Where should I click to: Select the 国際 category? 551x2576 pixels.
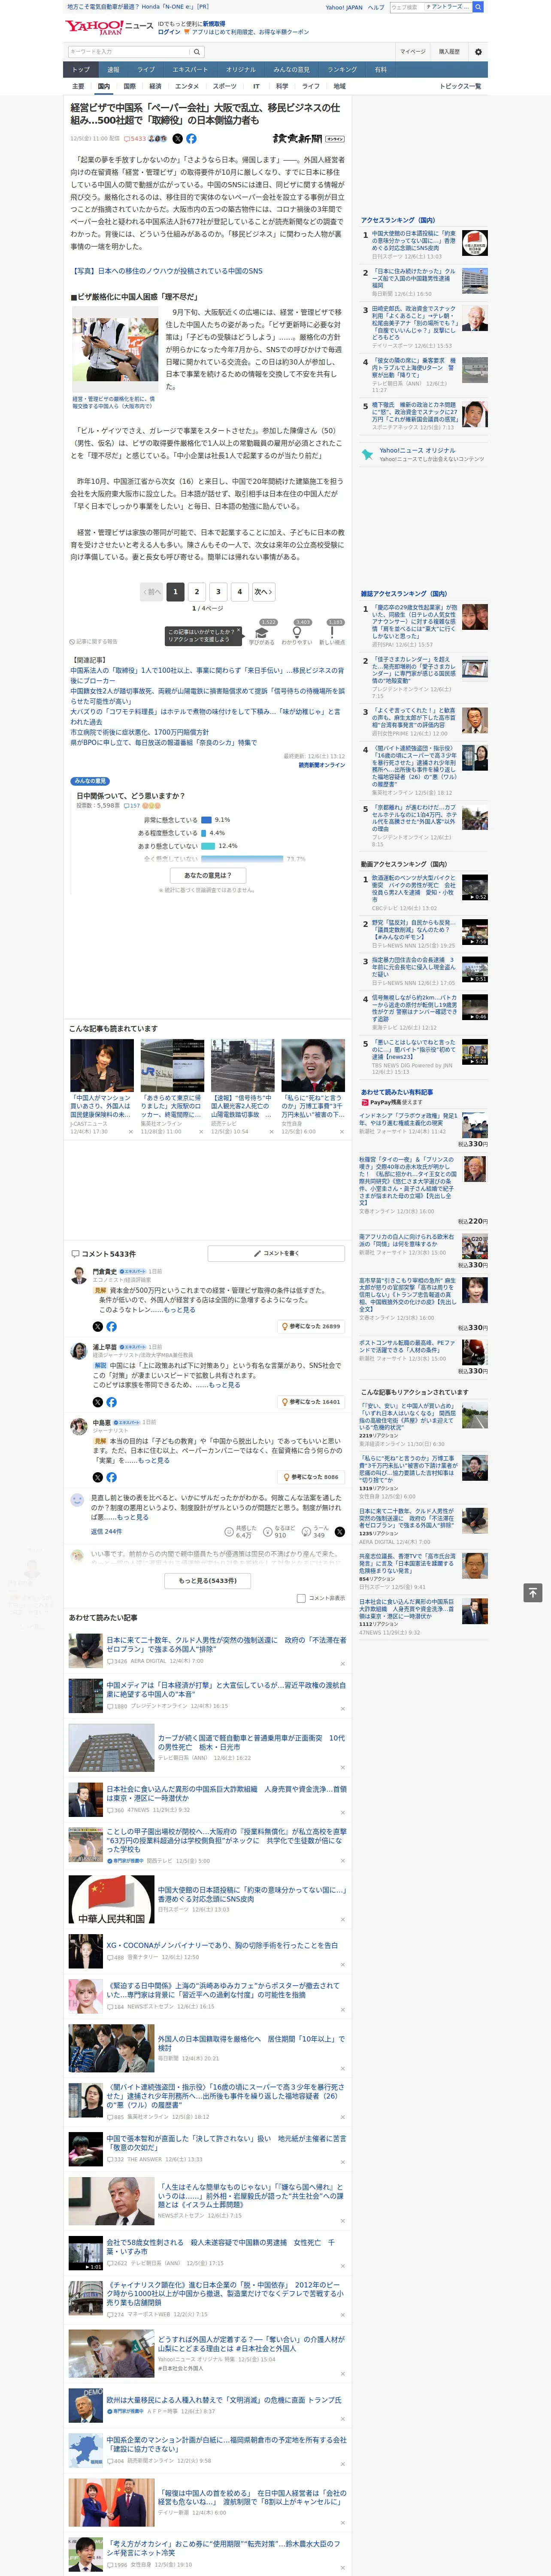130,86
